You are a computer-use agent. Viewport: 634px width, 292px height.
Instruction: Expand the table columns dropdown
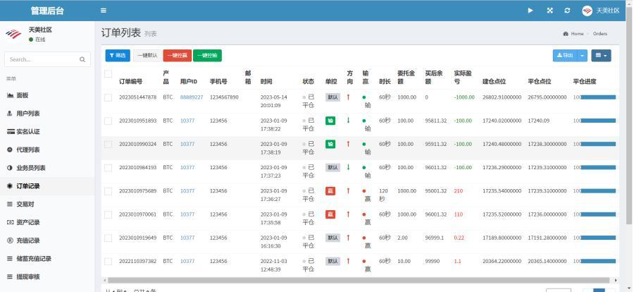point(601,55)
